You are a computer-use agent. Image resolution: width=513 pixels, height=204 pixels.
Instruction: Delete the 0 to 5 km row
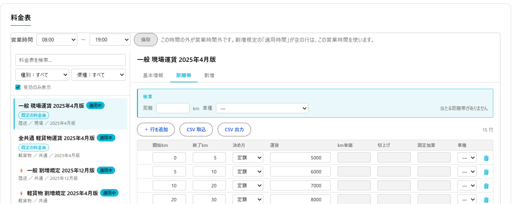pos(486,158)
